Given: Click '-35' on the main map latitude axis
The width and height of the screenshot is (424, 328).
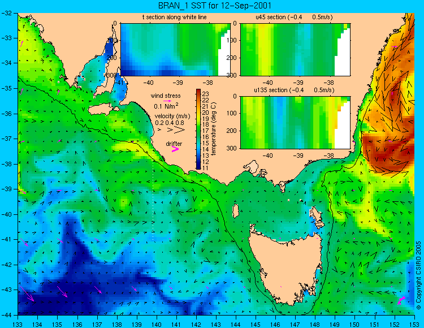Looking at the screenshot, I should [x=7, y=88].
